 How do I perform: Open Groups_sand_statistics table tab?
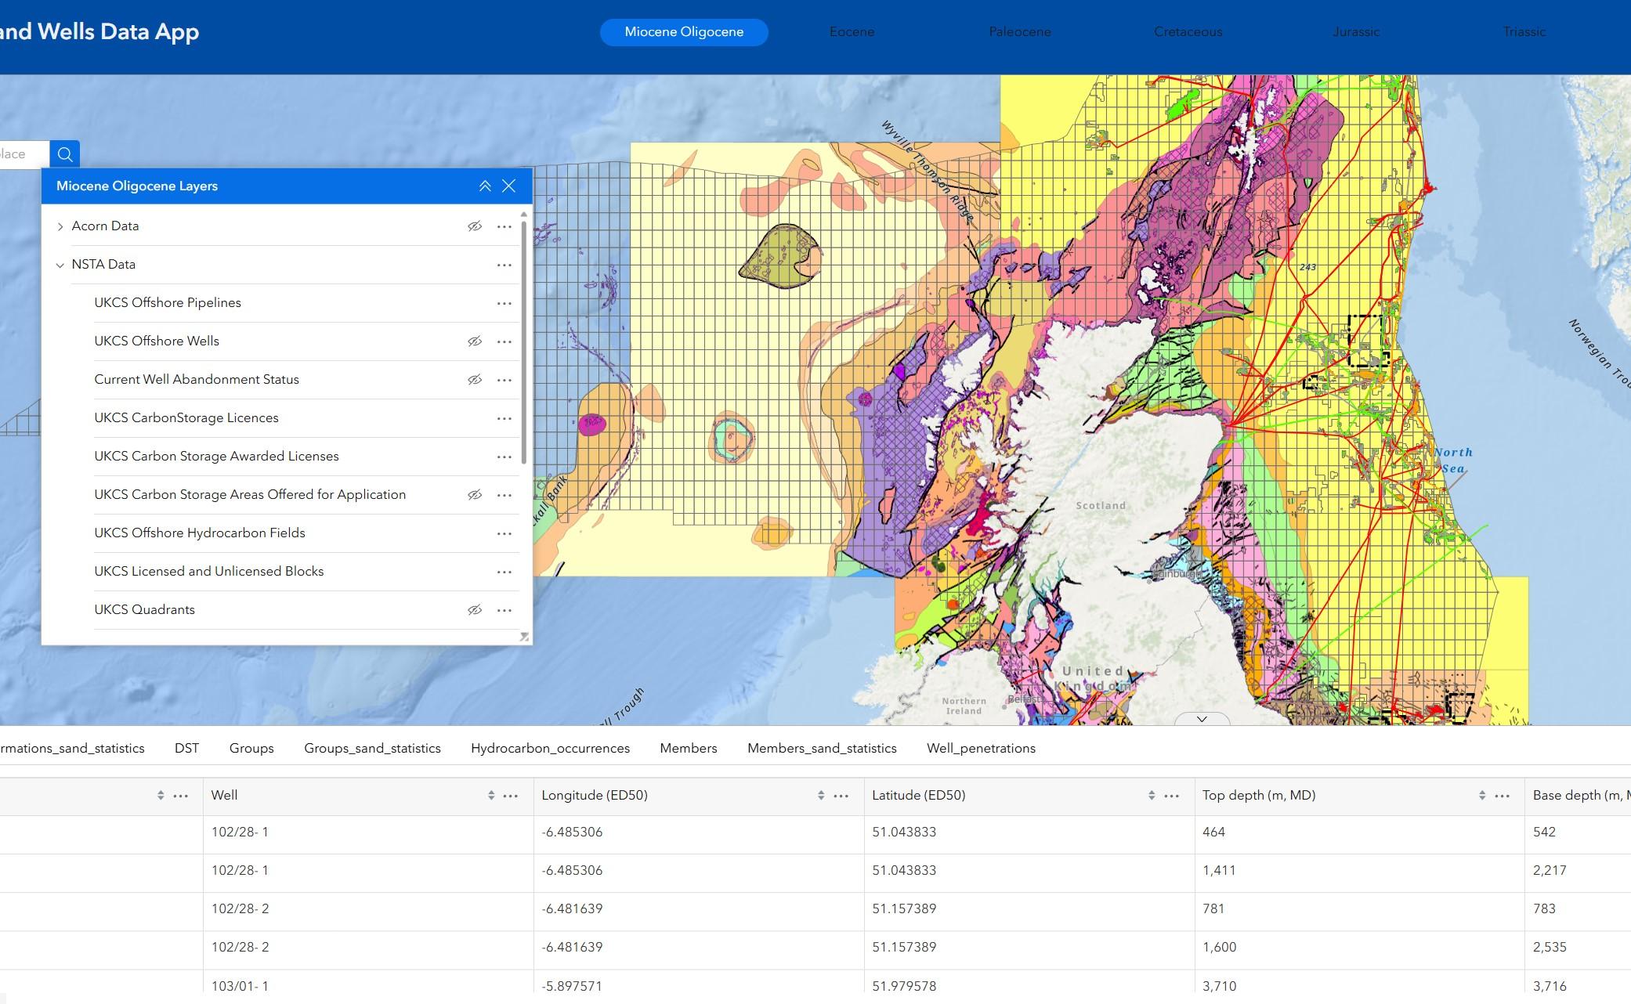point(372,749)
